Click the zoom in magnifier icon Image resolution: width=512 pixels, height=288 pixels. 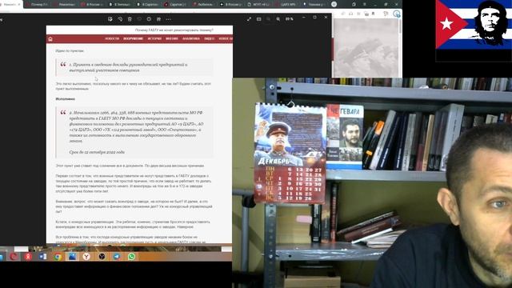(278, 19)
